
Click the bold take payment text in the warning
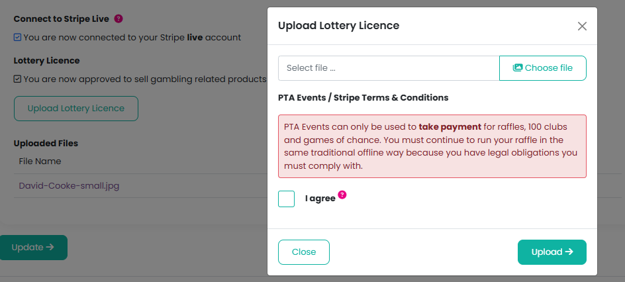coord(450,126)
